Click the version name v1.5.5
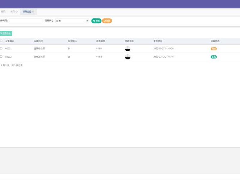The height and width of the screenshot is (180, 240). (x=99, y=57)
